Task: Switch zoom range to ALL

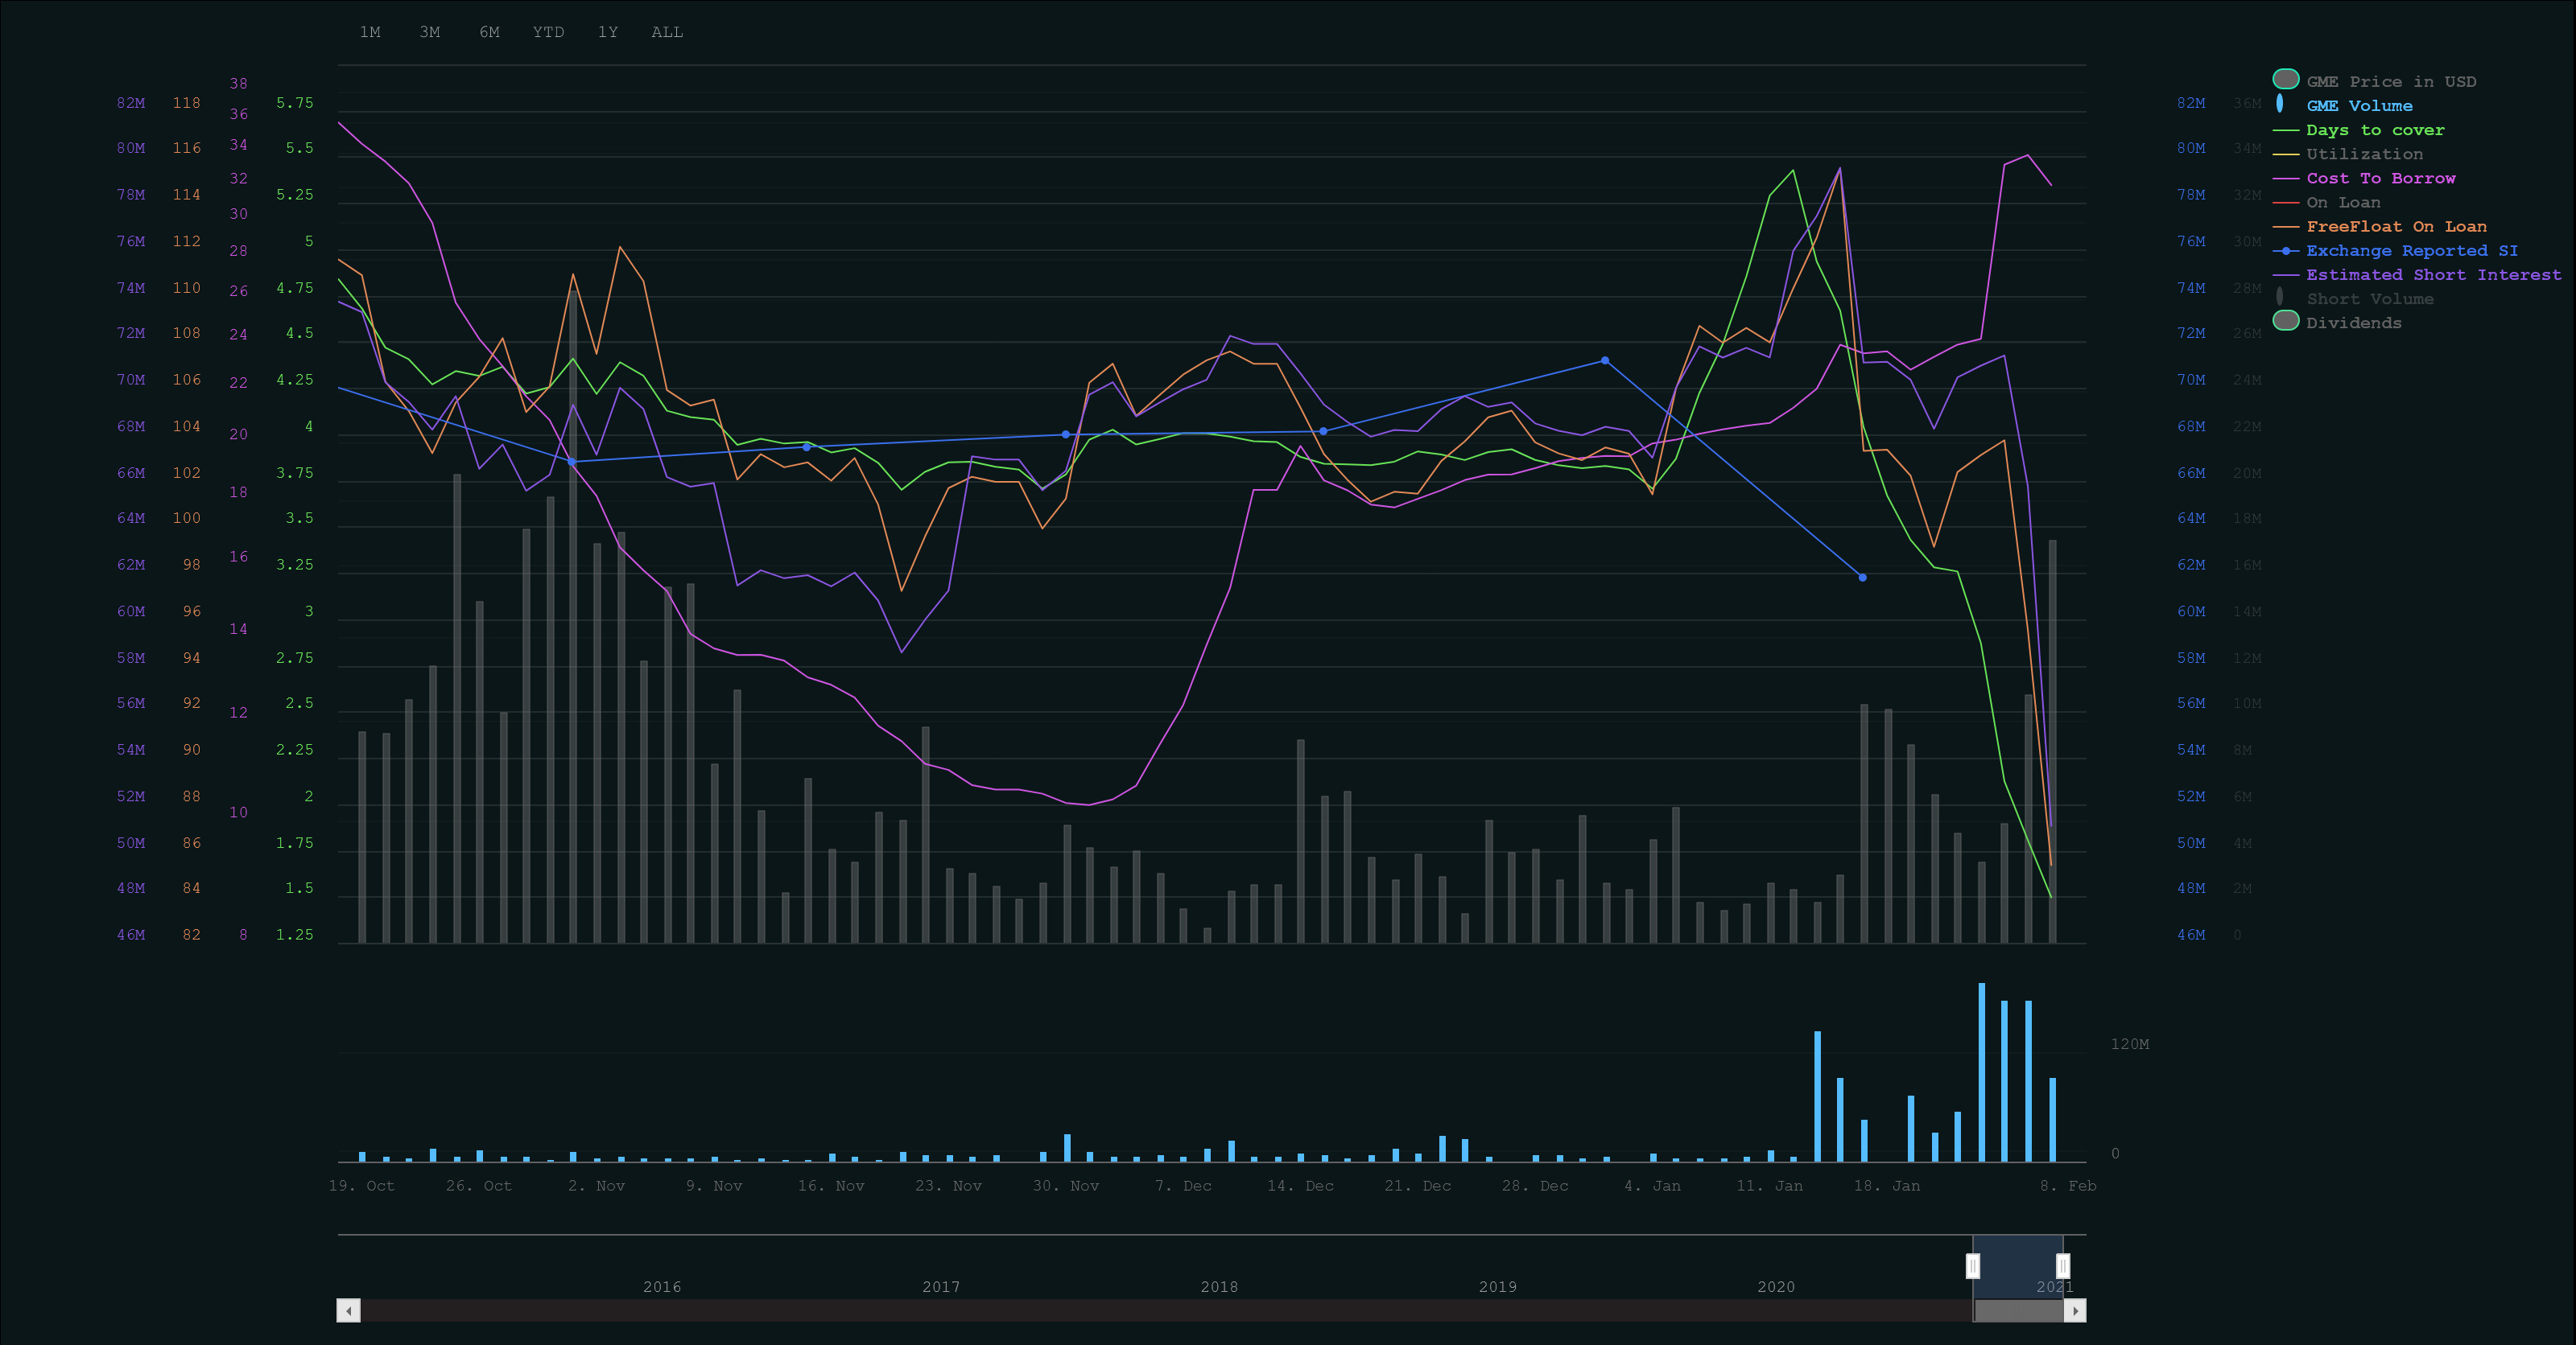Action: [x=667, y=32]
